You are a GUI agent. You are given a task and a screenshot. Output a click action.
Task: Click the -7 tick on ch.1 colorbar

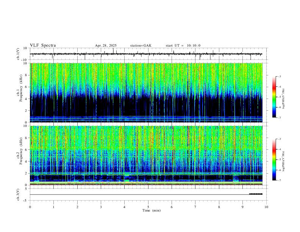(279, 118)
